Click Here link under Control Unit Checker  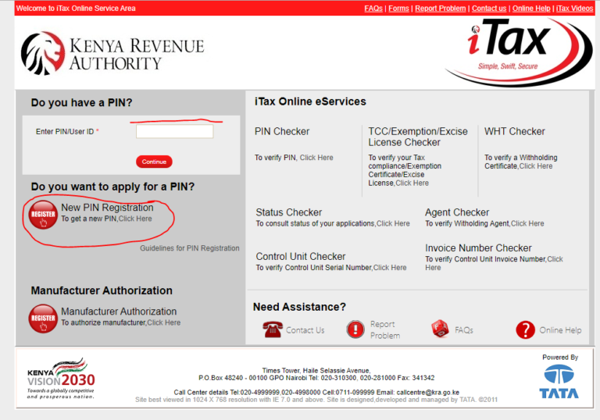(x=390, y=268)
